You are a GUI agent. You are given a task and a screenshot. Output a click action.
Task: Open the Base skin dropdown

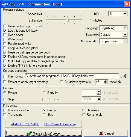click(x=125, y=35)
